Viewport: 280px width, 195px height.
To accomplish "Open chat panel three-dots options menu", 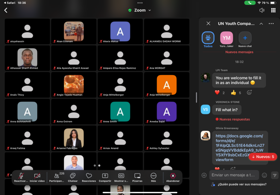I will pyautogui.click(x=271, y=24).
